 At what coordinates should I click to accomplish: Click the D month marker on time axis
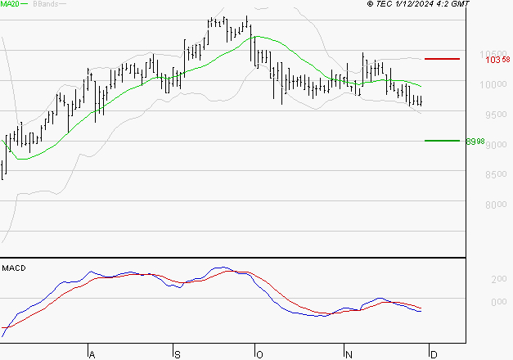[x=434, y=355]
